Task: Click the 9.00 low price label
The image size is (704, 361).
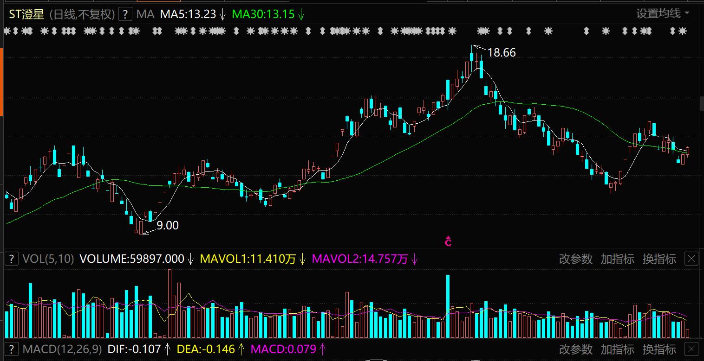Action: [x=167, y=226]
